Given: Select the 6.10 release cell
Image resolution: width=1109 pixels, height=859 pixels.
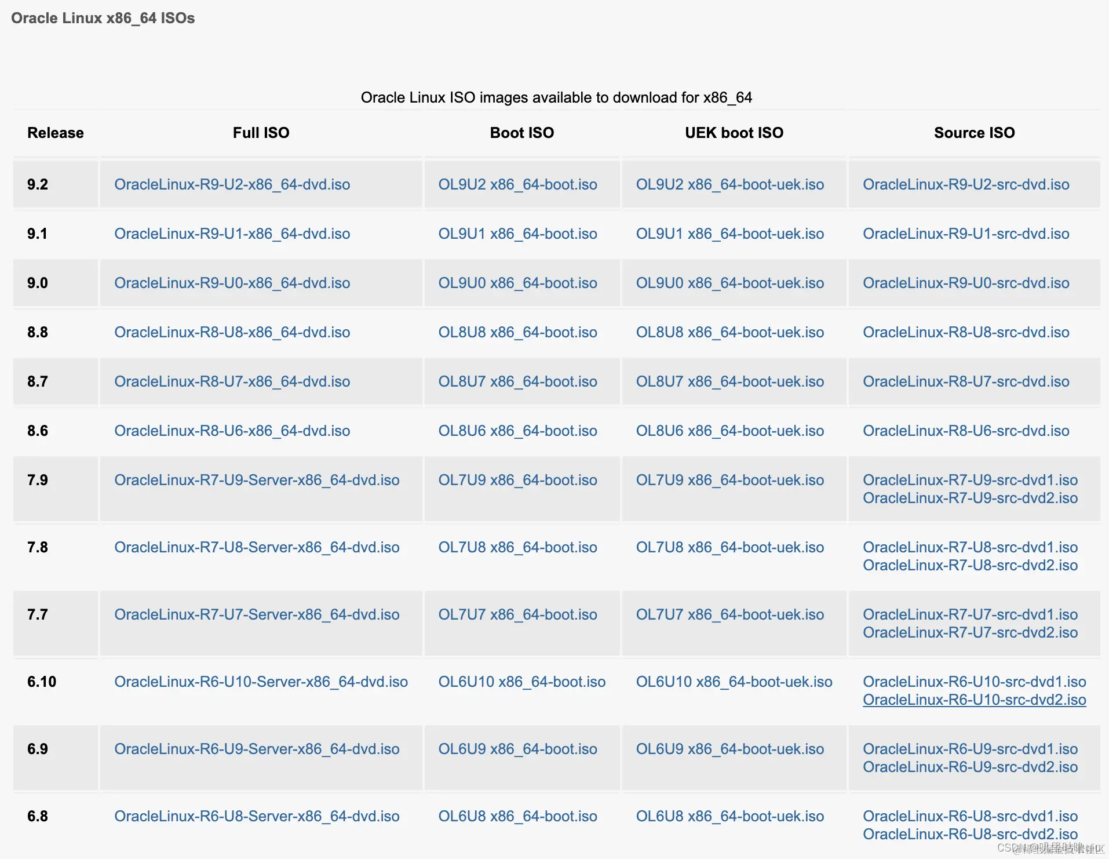Looking at the screenshot, I should [56, 690].
